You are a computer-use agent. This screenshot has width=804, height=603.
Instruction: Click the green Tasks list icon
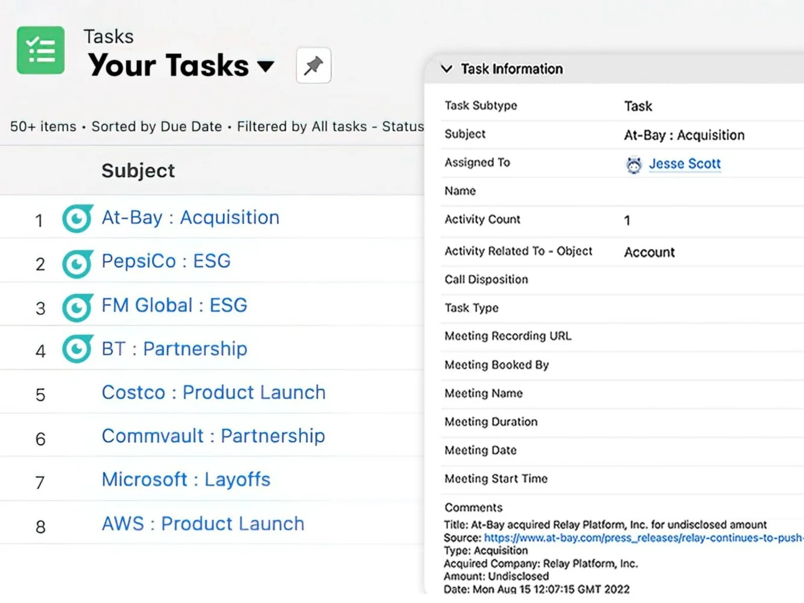click(40, 50)
